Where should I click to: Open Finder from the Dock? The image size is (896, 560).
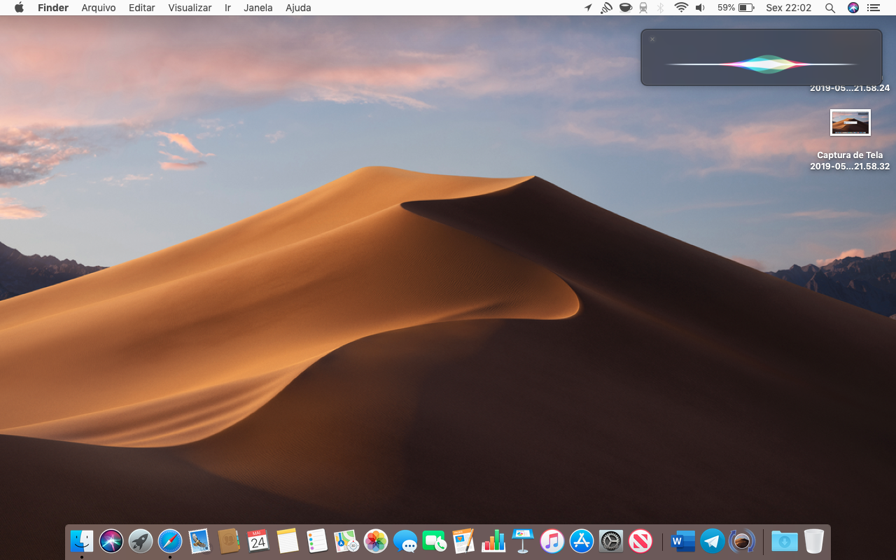tap(82, 541)
